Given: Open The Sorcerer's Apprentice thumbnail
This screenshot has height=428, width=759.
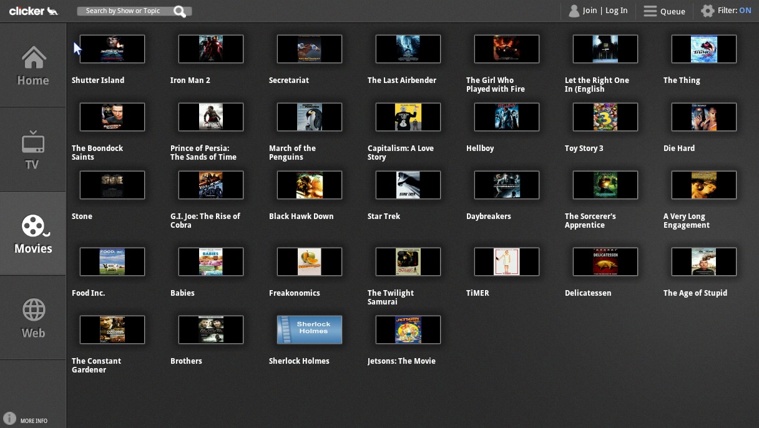Looking at the screenshot, I should [x=605, y=185].
